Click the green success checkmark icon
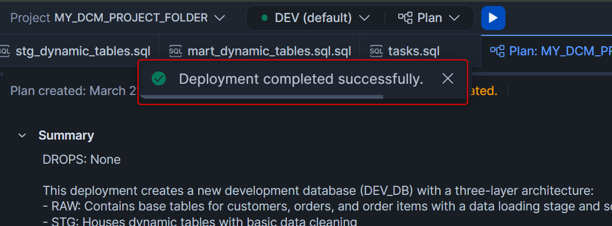This screenshot has width=612, height=226. (158, 79)
